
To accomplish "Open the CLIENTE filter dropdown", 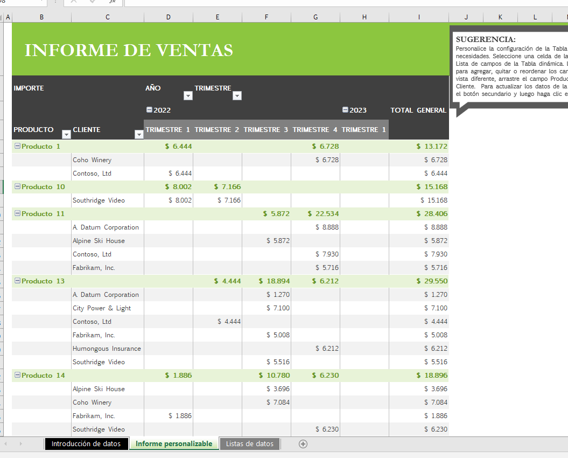I will pos(139,133).
